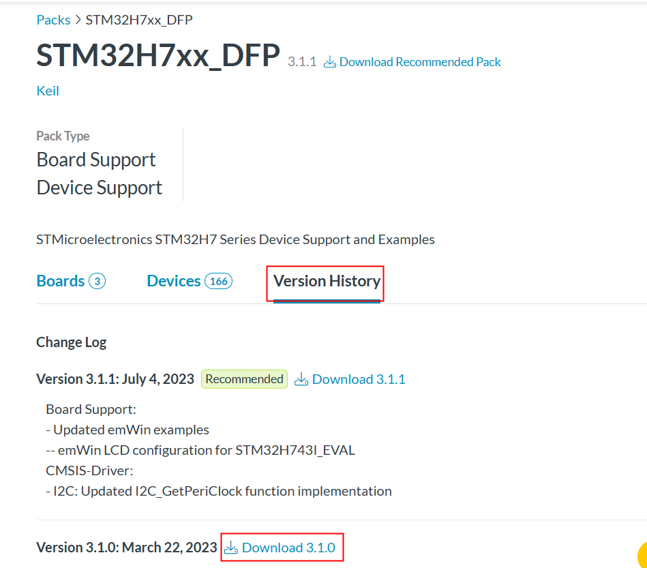Click the large STM32H7xx_DFP page title
This screenshot has width=647, height=568.
[x=158, y=55]
